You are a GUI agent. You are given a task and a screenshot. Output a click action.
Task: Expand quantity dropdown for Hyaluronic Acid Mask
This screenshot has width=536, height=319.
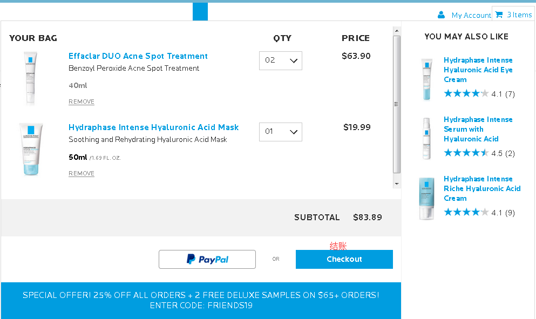[x=281, y=132]
